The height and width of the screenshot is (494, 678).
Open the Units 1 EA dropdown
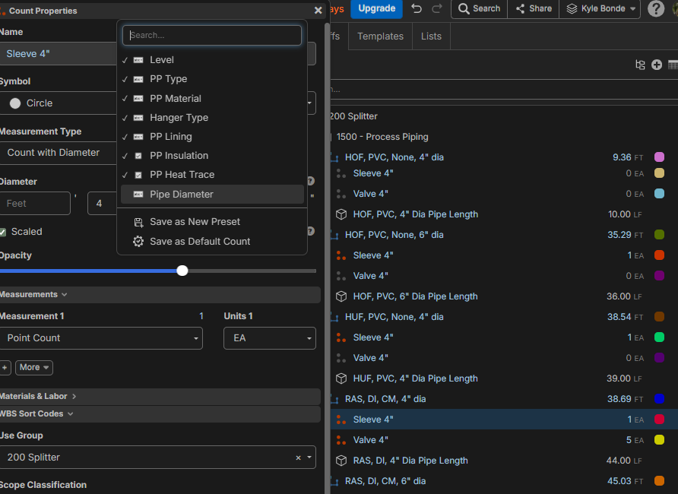pyautogui.click(x=269, y=338)
